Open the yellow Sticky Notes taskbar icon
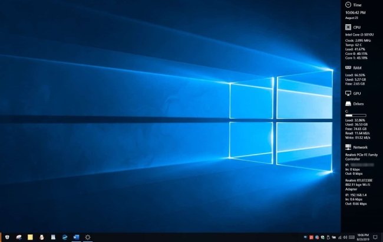 coord(30,237)
